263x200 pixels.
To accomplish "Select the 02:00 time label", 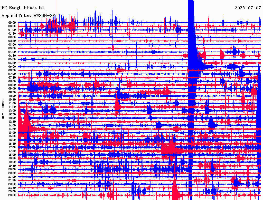I will (x=12, y=37).
